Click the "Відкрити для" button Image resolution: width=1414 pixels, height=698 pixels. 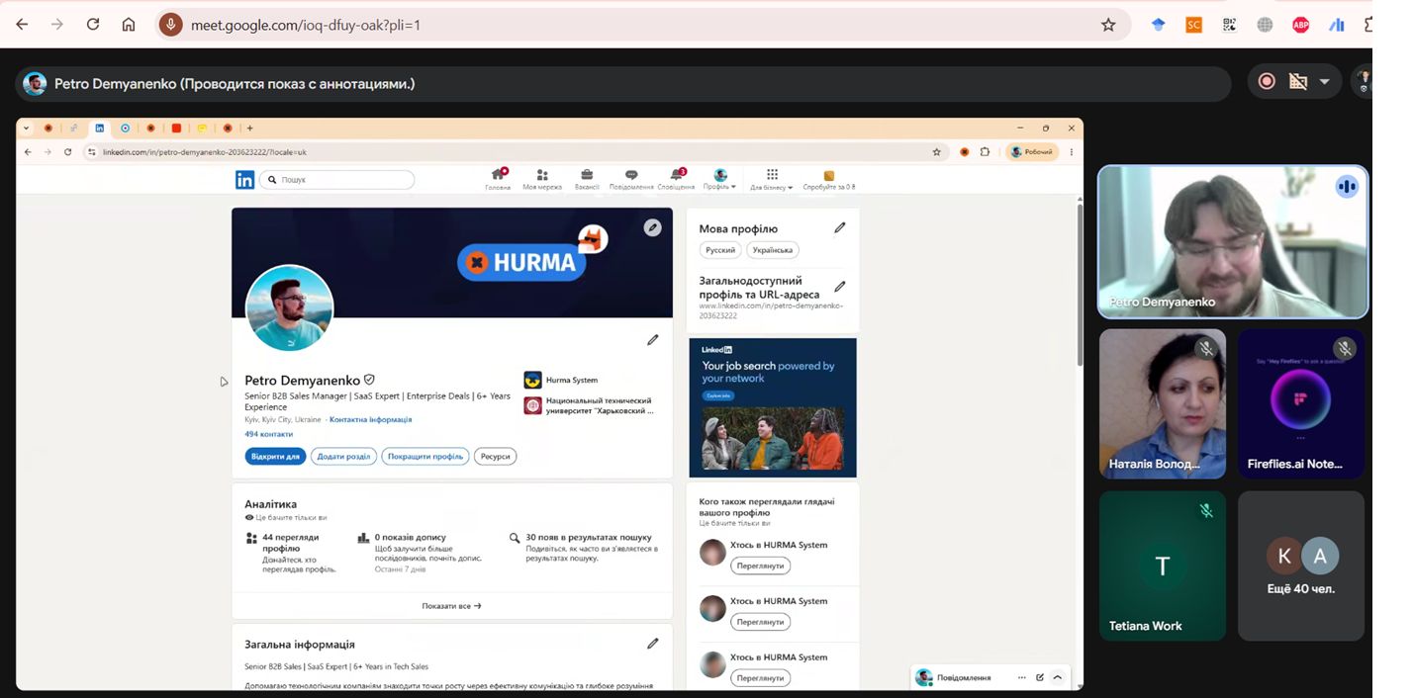(275, 456)
